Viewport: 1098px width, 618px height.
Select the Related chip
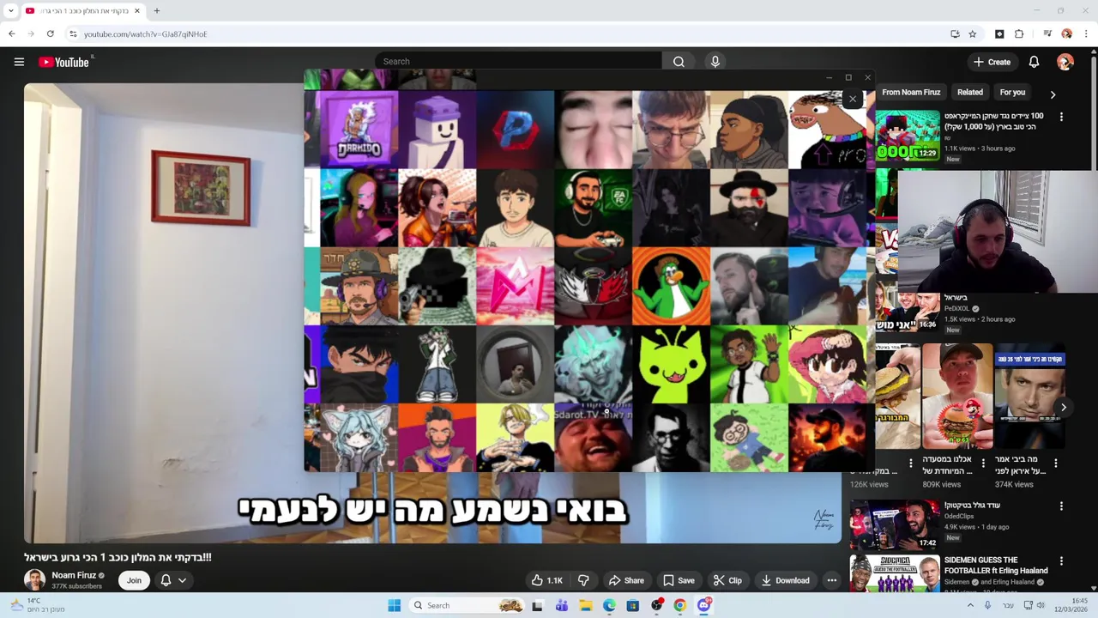970,92
